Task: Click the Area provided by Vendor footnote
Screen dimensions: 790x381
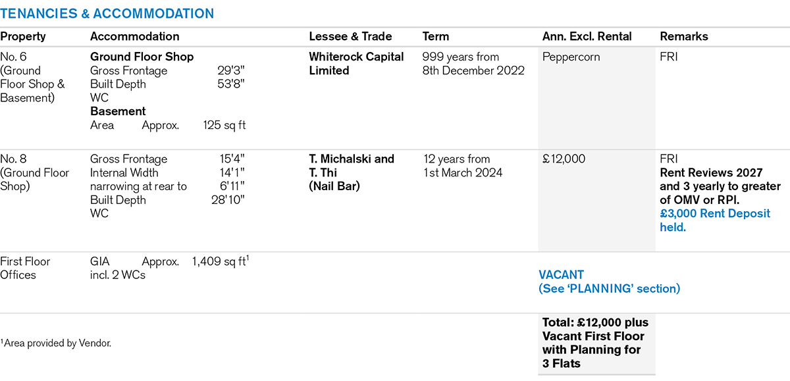Action: click(56, 343)
